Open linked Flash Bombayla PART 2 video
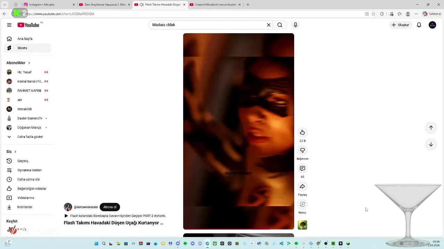444x249 pixels. [x=115, y=216]
